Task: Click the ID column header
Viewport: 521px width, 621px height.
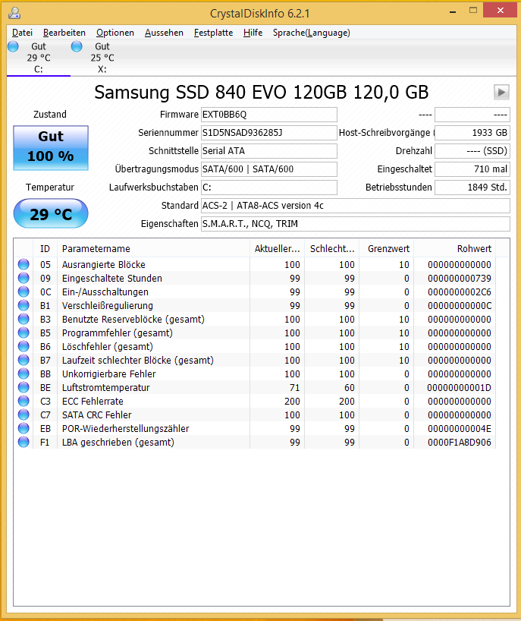Action: [x=45, y=249]
